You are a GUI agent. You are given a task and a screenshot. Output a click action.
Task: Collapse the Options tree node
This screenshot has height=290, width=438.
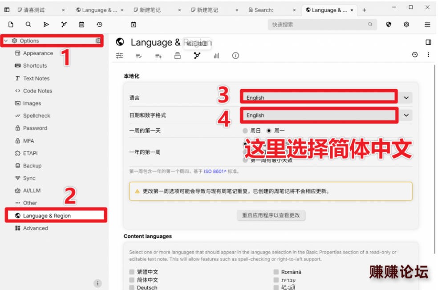[6, 41]
